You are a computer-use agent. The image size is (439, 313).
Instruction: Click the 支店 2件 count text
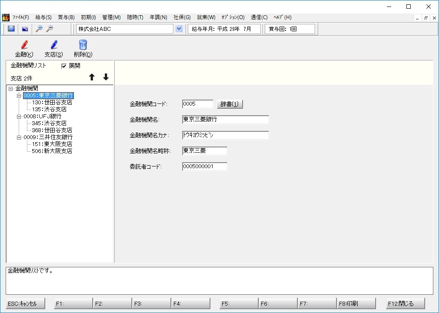point(21,78)
